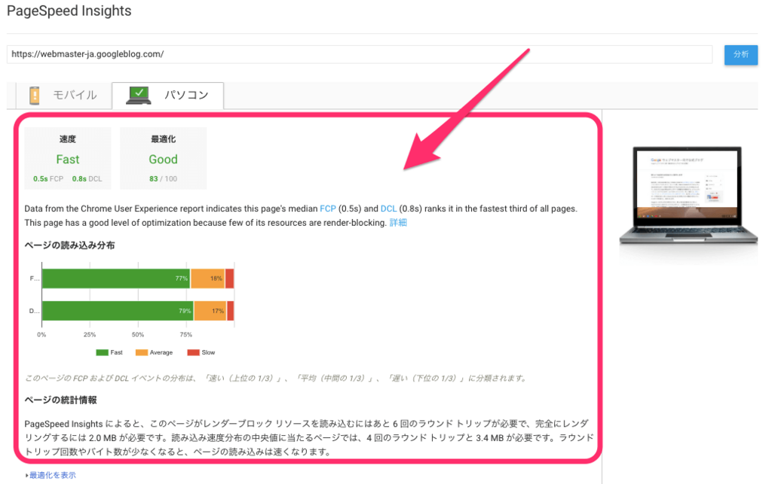Click the orange 18% FCP bar segment

click(x=208, y=279)
